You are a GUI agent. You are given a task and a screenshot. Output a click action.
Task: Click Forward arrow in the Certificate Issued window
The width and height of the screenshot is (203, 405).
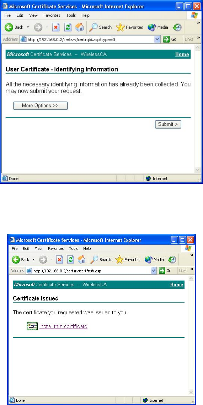coord(43,260)
